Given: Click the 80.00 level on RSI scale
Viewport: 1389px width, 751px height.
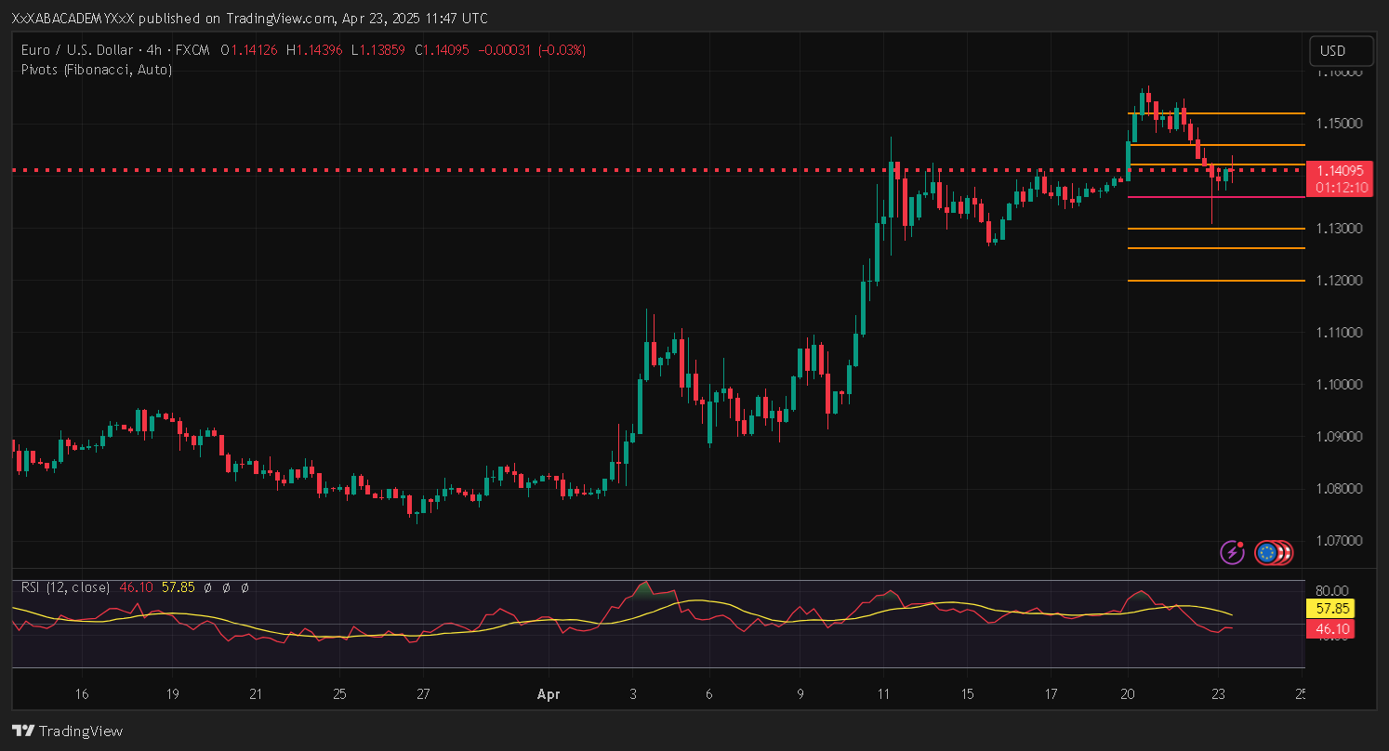Looking at the screenshot, I should (1334, 590).
